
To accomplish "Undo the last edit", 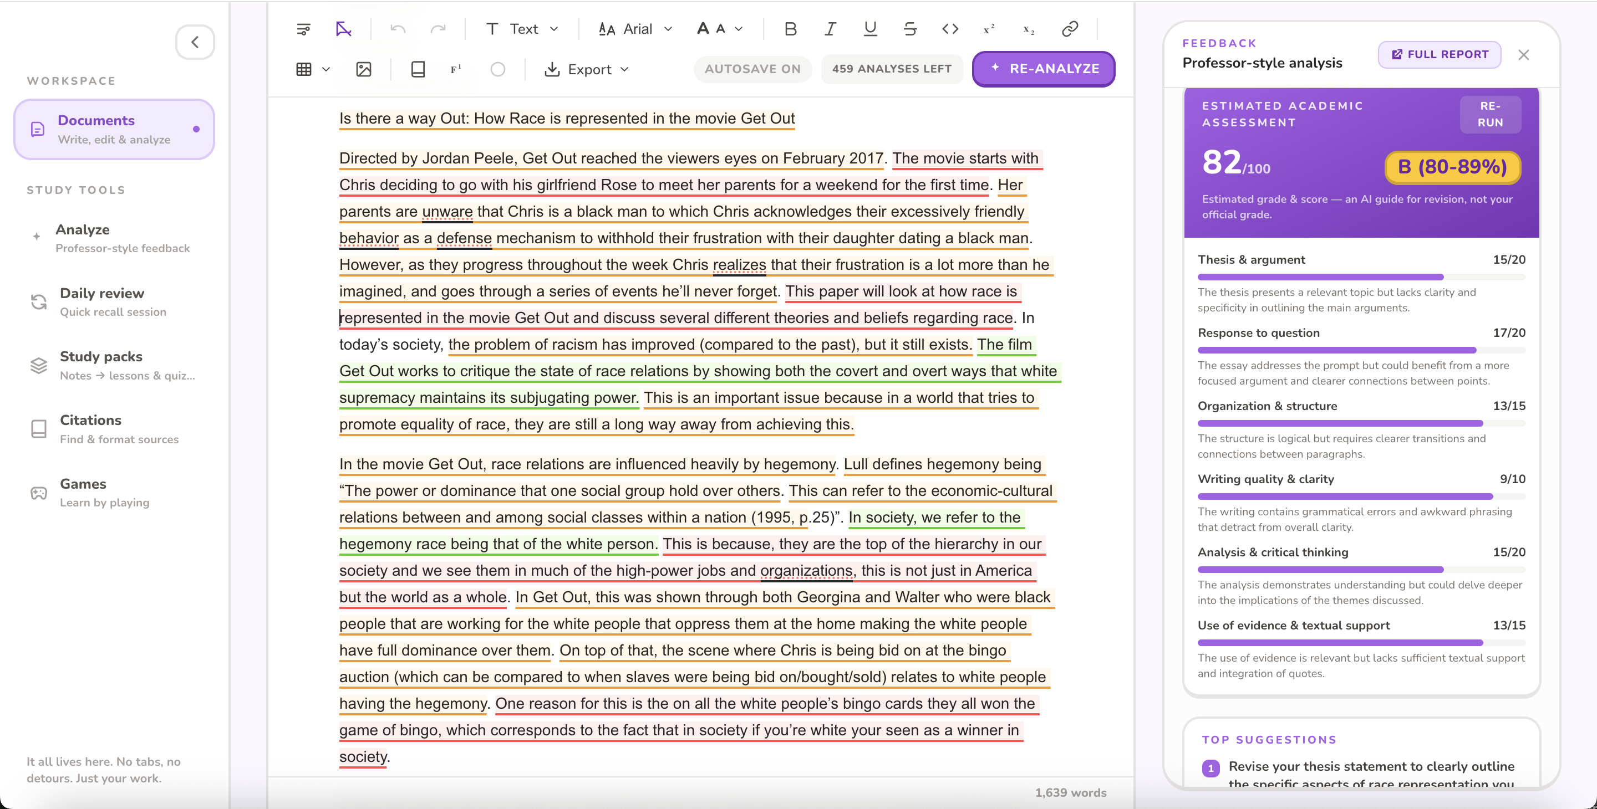I will pos(398,29).
